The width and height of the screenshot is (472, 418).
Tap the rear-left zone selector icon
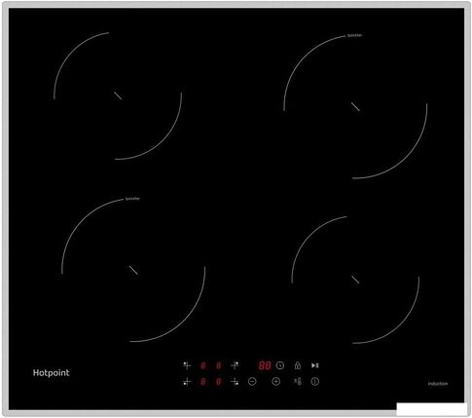point(187,365)
